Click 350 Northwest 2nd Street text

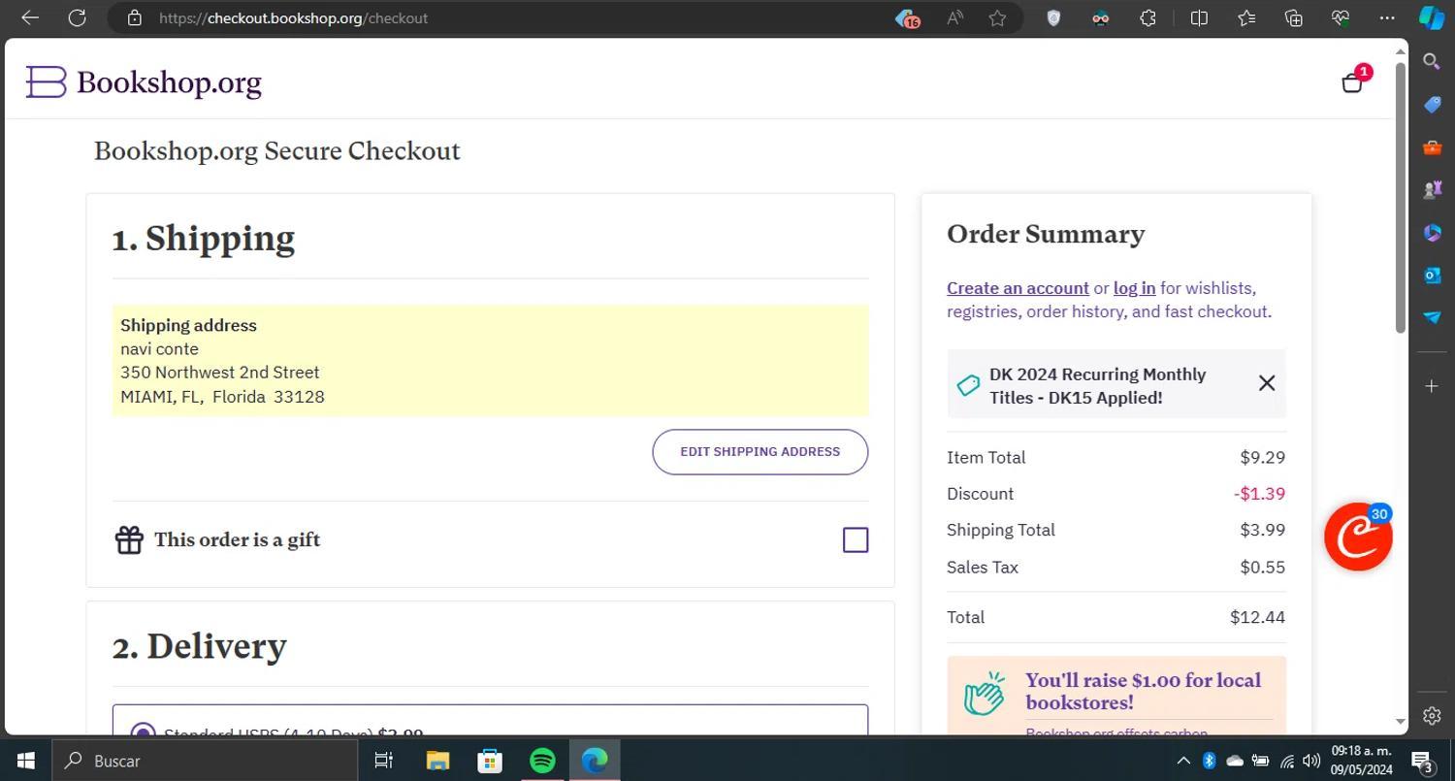pyautogui.click(x=220, y=373)
